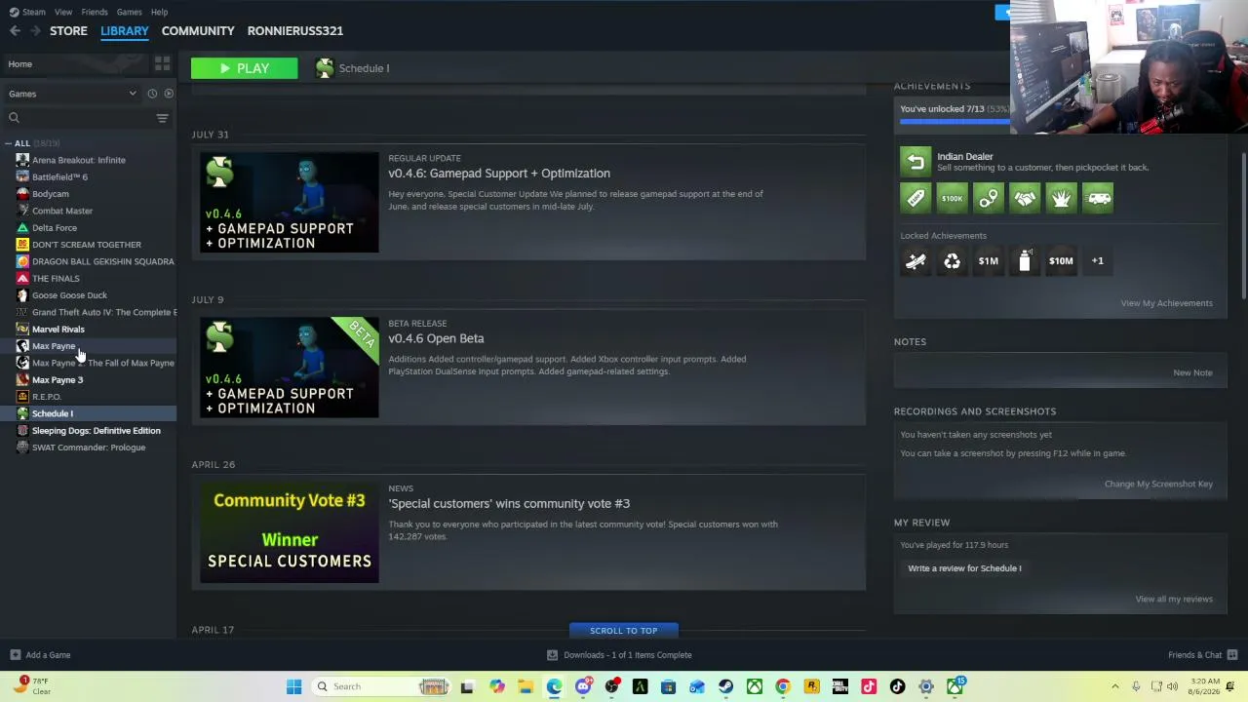
Task: Click the Windows taskbar Search box
Action: [382, 686]
